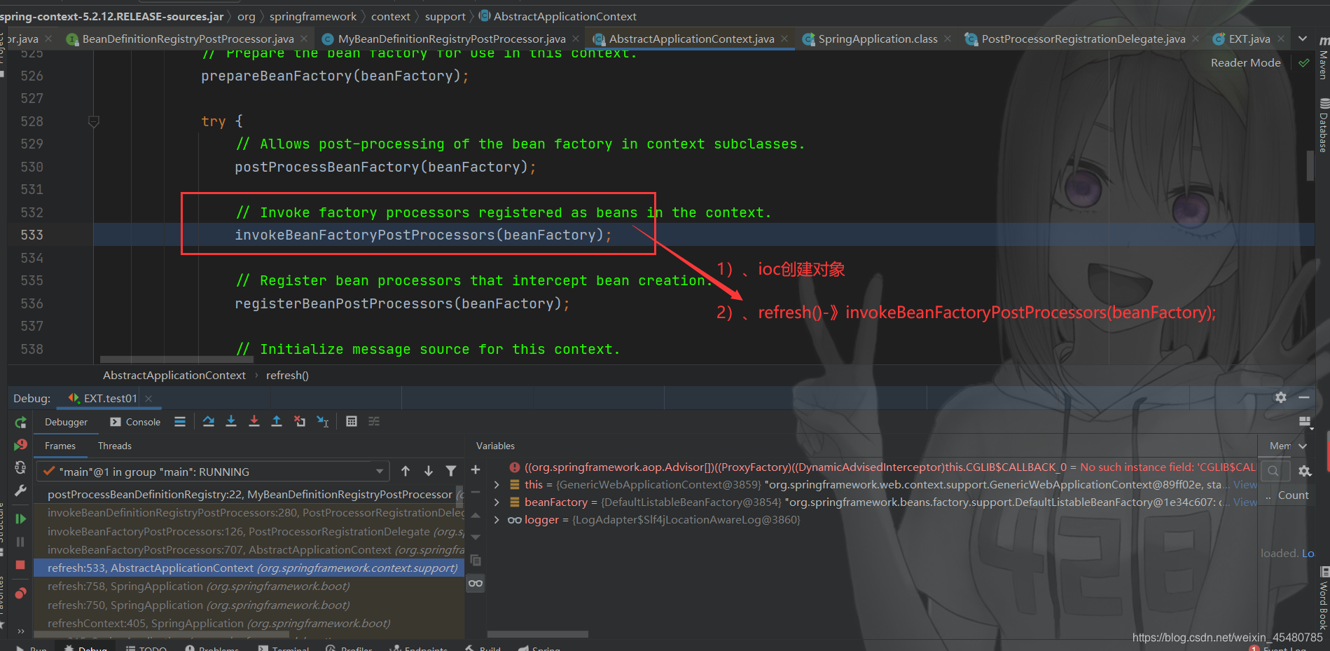View breakpoints with red circles icon

[x=20, y=594]
